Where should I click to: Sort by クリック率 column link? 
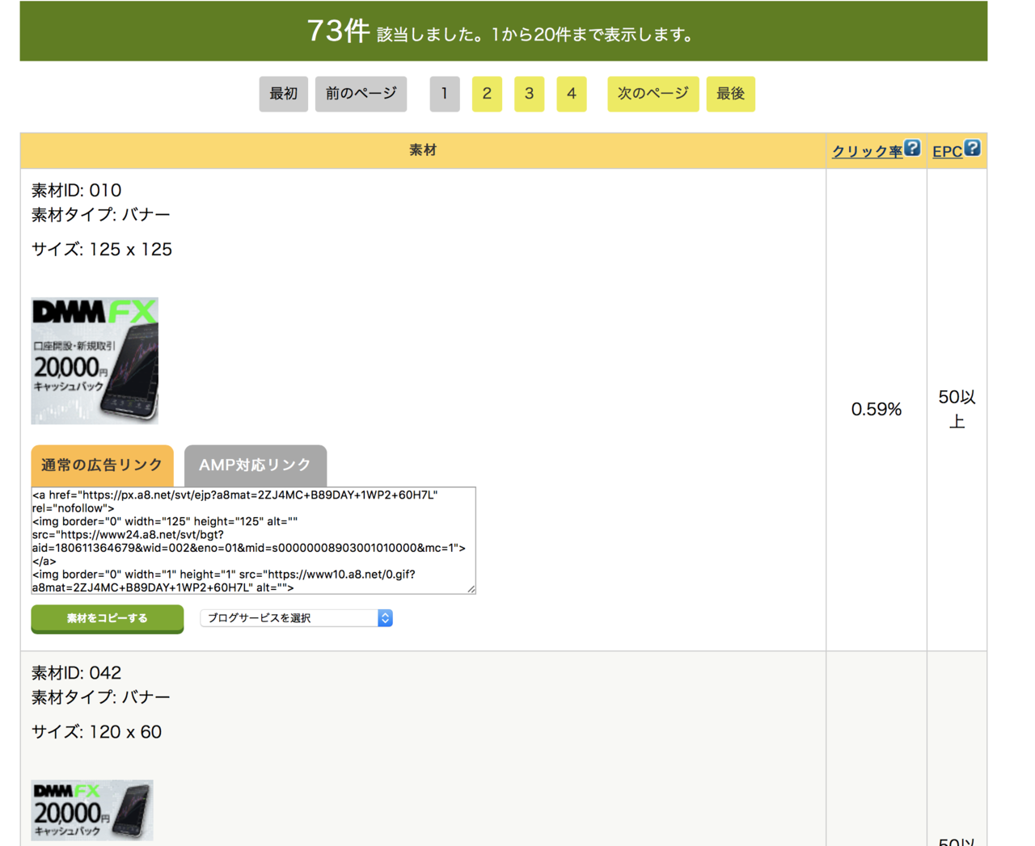(867, 152)
